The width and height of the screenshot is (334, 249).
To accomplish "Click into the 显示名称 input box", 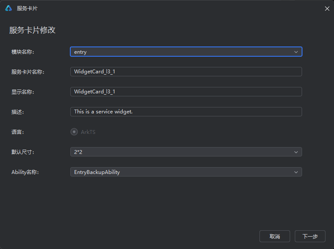I will pyautogui.click(x=186, y=92).
